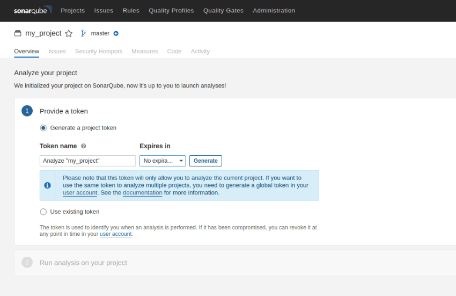
Task: Open Issues in the top navigation bar
Action: pyautogui.click(x=104, y=11)
